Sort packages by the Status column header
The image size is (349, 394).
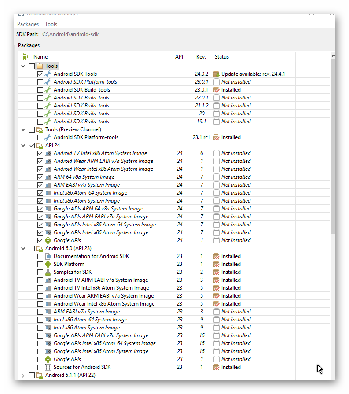pyautogui.click(x=222, y=57)
